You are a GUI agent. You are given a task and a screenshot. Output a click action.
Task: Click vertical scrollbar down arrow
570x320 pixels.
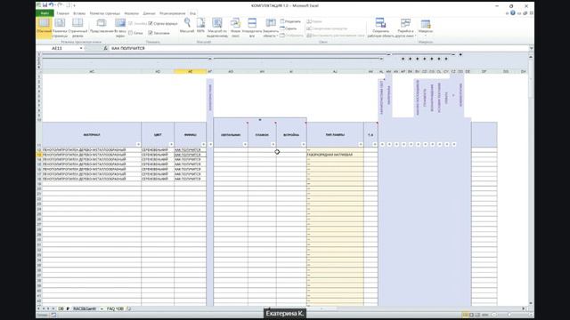click(531, 303)
